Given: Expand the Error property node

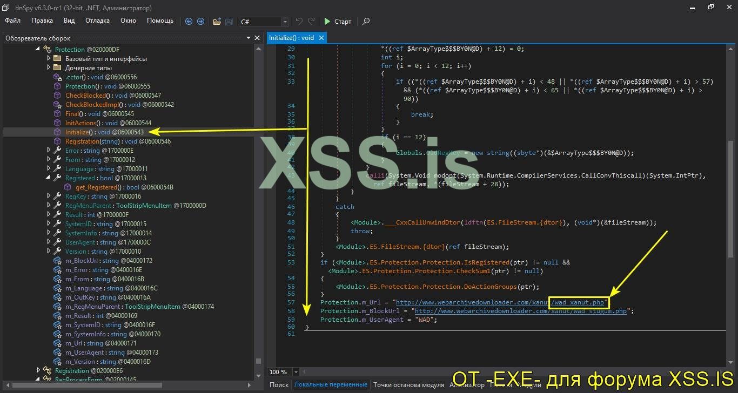Looking at the screenshot, I should coord(48,150).
